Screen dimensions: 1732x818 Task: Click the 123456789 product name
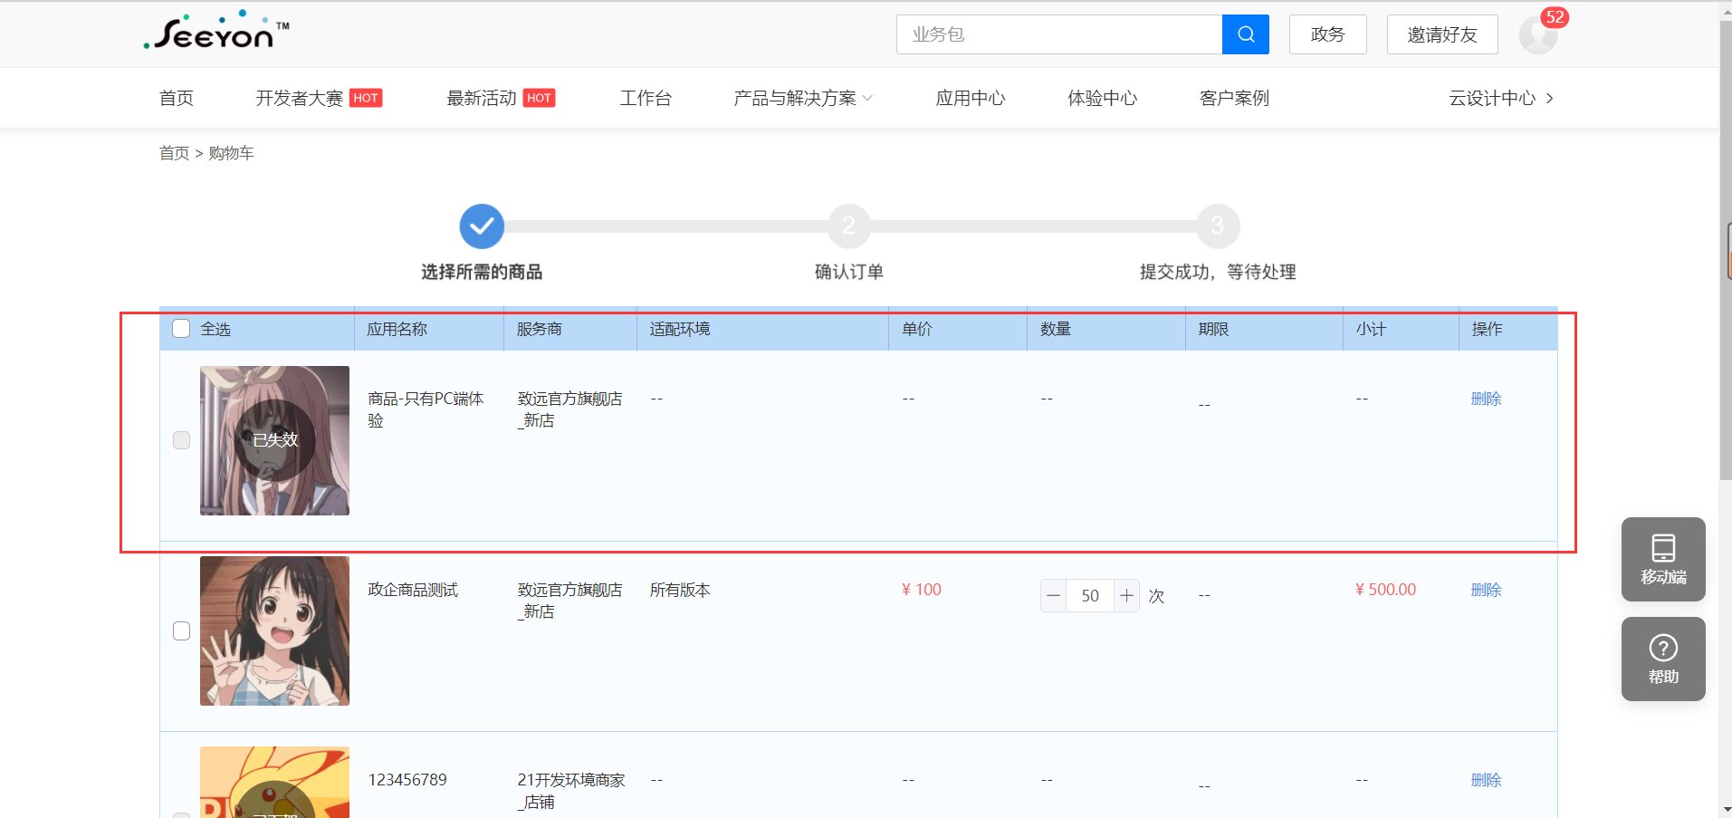[x=407, y=780]
